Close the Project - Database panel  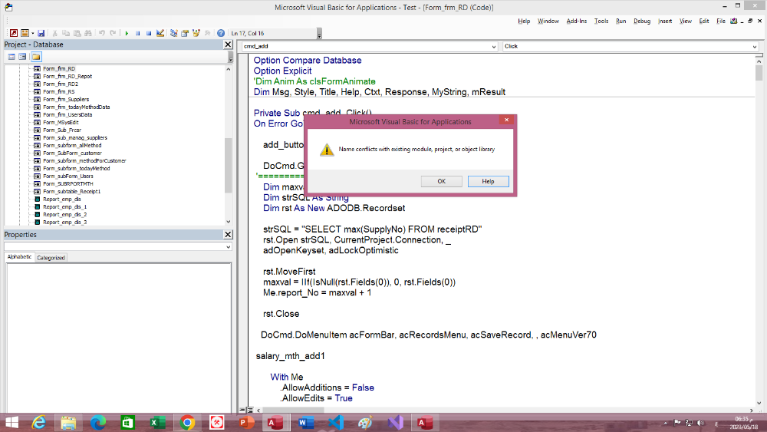(228, 45)
